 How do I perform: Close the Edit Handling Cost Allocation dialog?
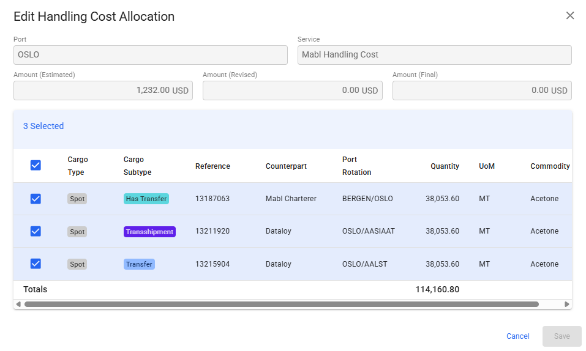569,16
